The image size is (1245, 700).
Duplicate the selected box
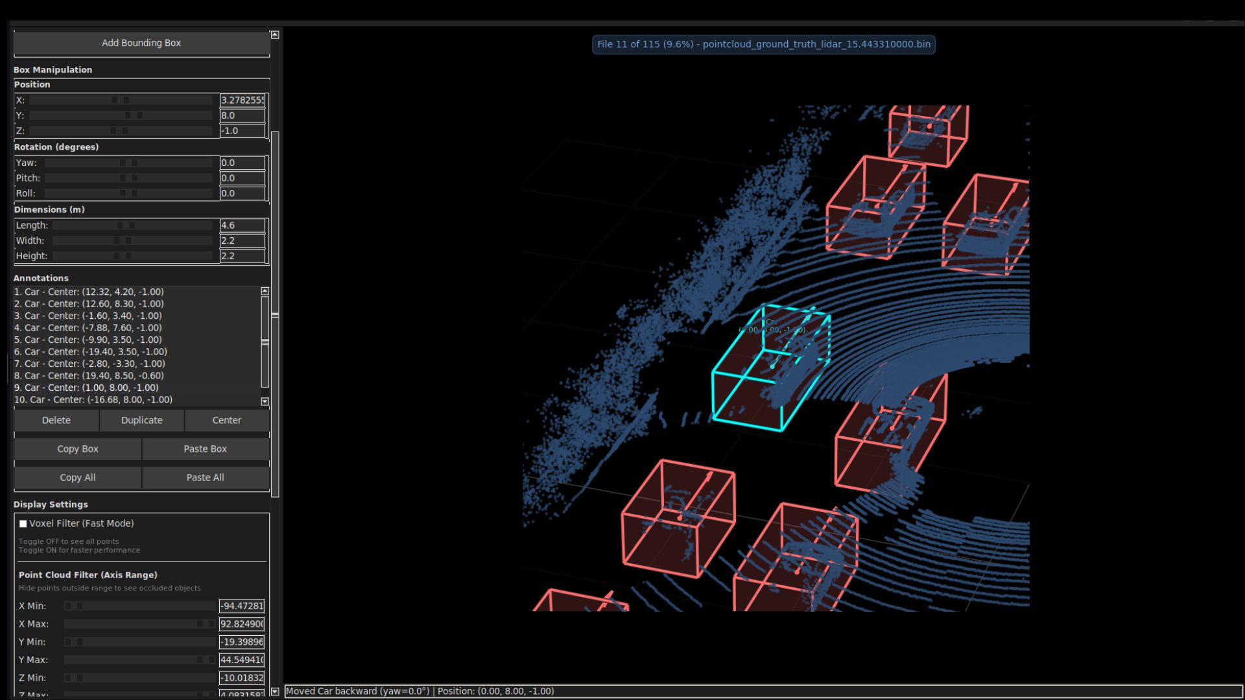tap(141, 420)
